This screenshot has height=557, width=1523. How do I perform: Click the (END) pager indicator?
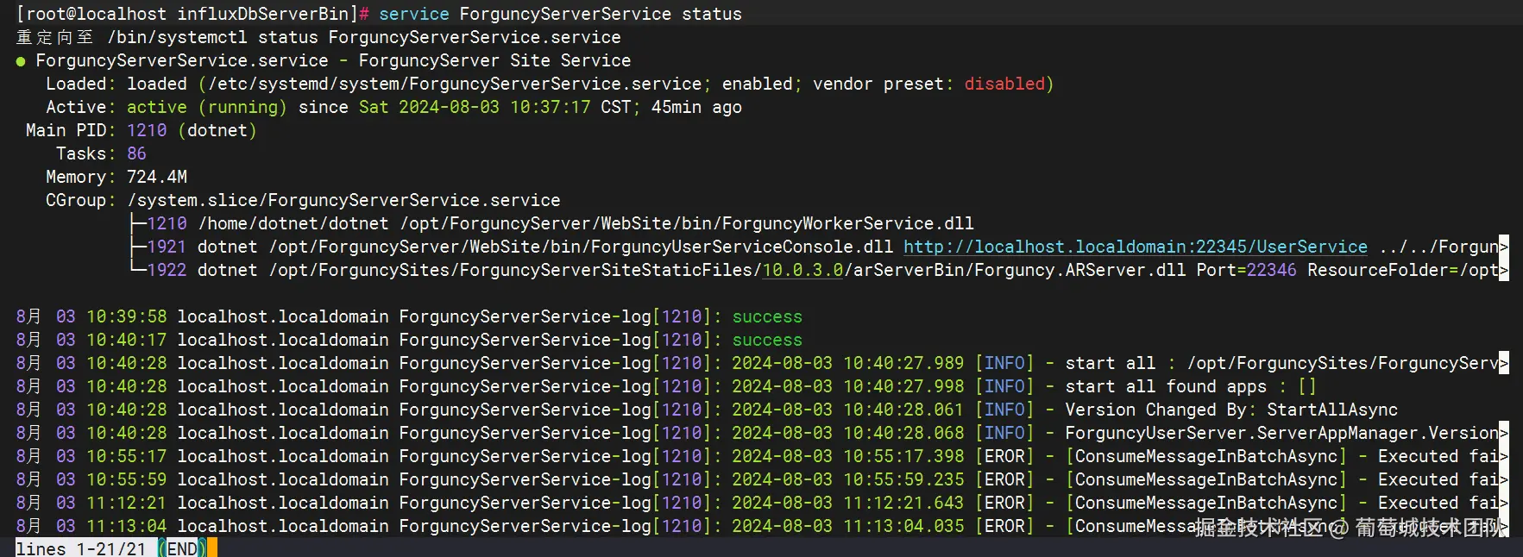(181, 548)
